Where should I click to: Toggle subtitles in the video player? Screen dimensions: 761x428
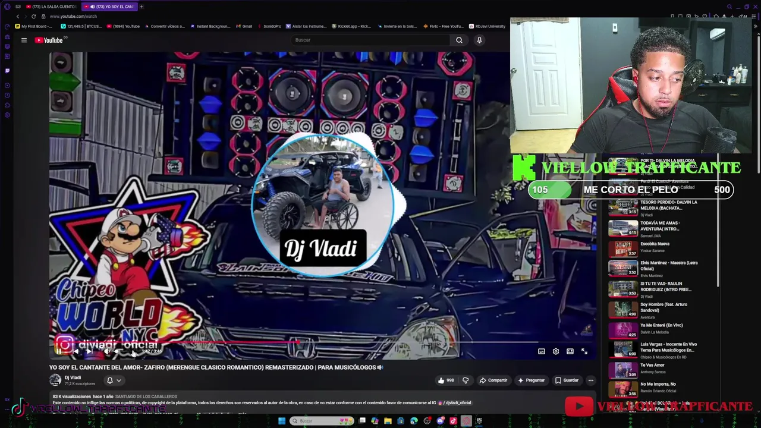pos(542,351)
